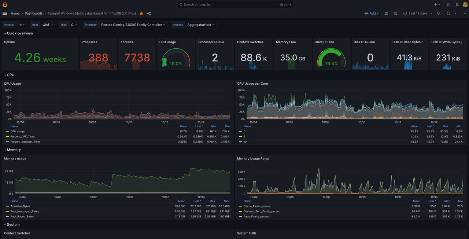Click the Memory Usage Rates panel title
Screen dimensions: 469x239
(x=253, y=159)
